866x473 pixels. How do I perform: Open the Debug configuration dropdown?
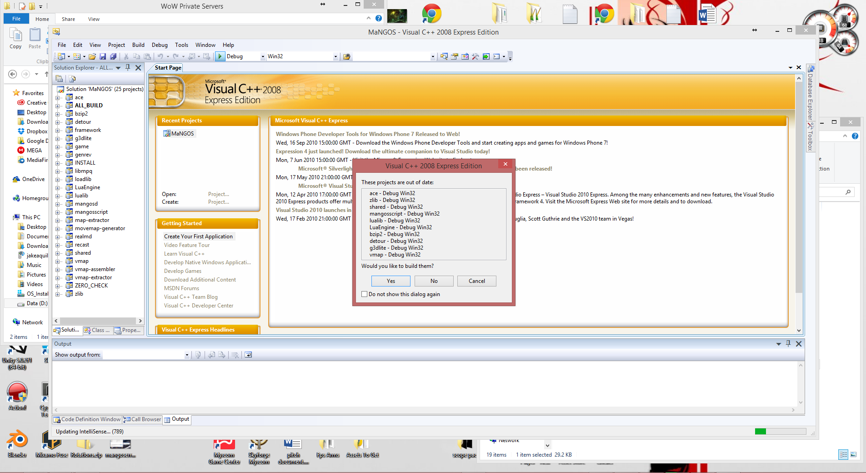point(262,56)
